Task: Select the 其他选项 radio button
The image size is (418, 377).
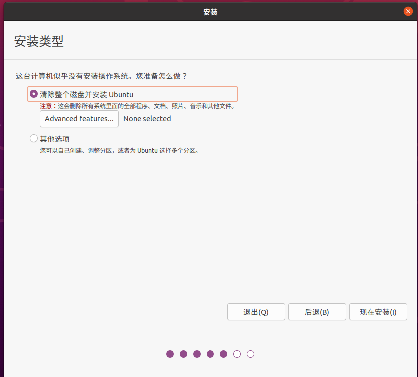Action: [34, 138]
